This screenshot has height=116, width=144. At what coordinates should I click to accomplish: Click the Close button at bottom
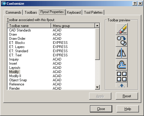(x=101, y=109)
